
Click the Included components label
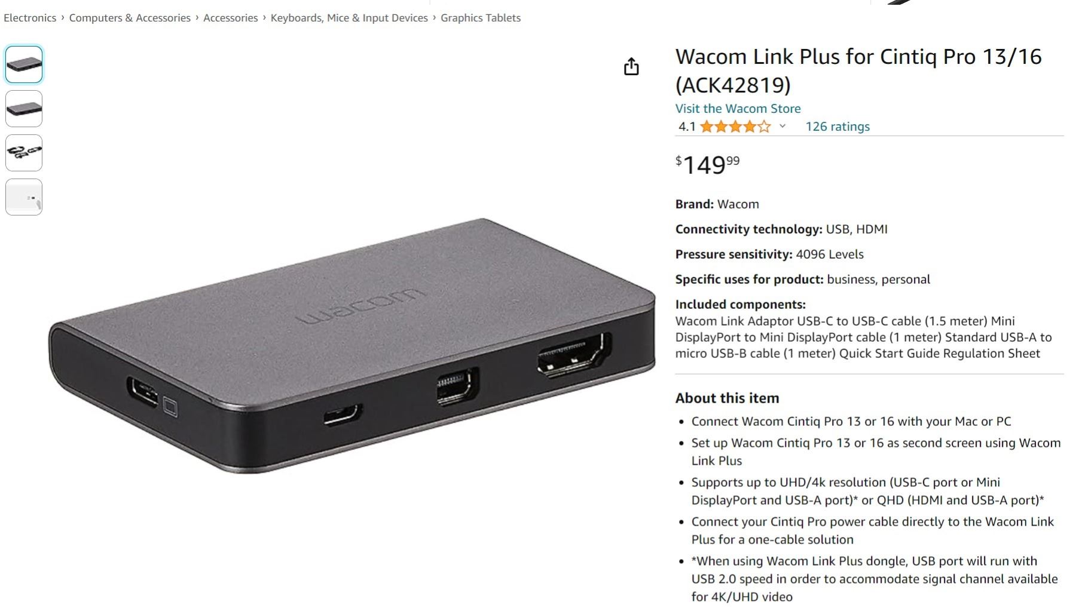(741, 305)
